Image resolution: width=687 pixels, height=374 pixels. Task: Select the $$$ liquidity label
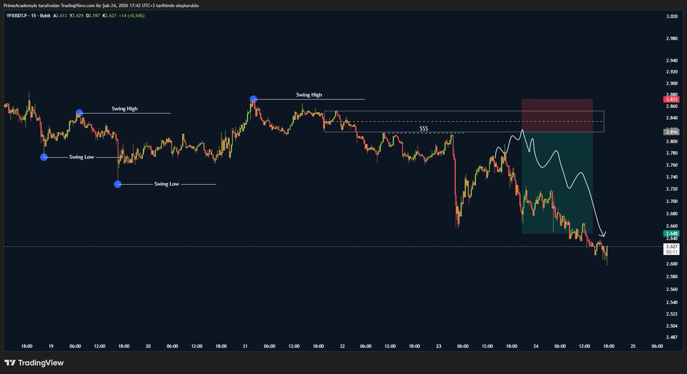[x=424, y=129]
